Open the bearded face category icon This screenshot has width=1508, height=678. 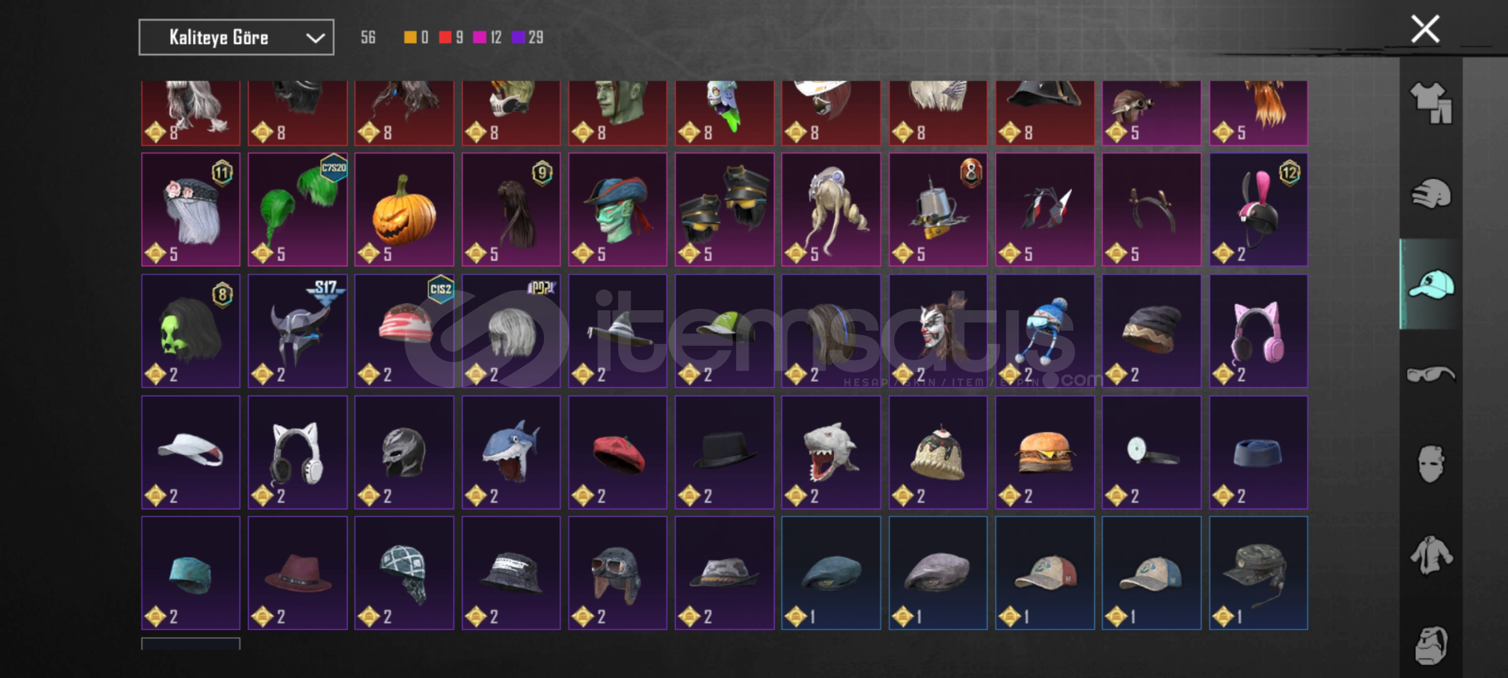[x=1431, y=645]
